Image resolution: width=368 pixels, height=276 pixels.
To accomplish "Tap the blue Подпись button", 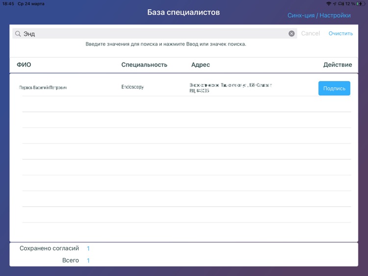I will pos(334,88).
